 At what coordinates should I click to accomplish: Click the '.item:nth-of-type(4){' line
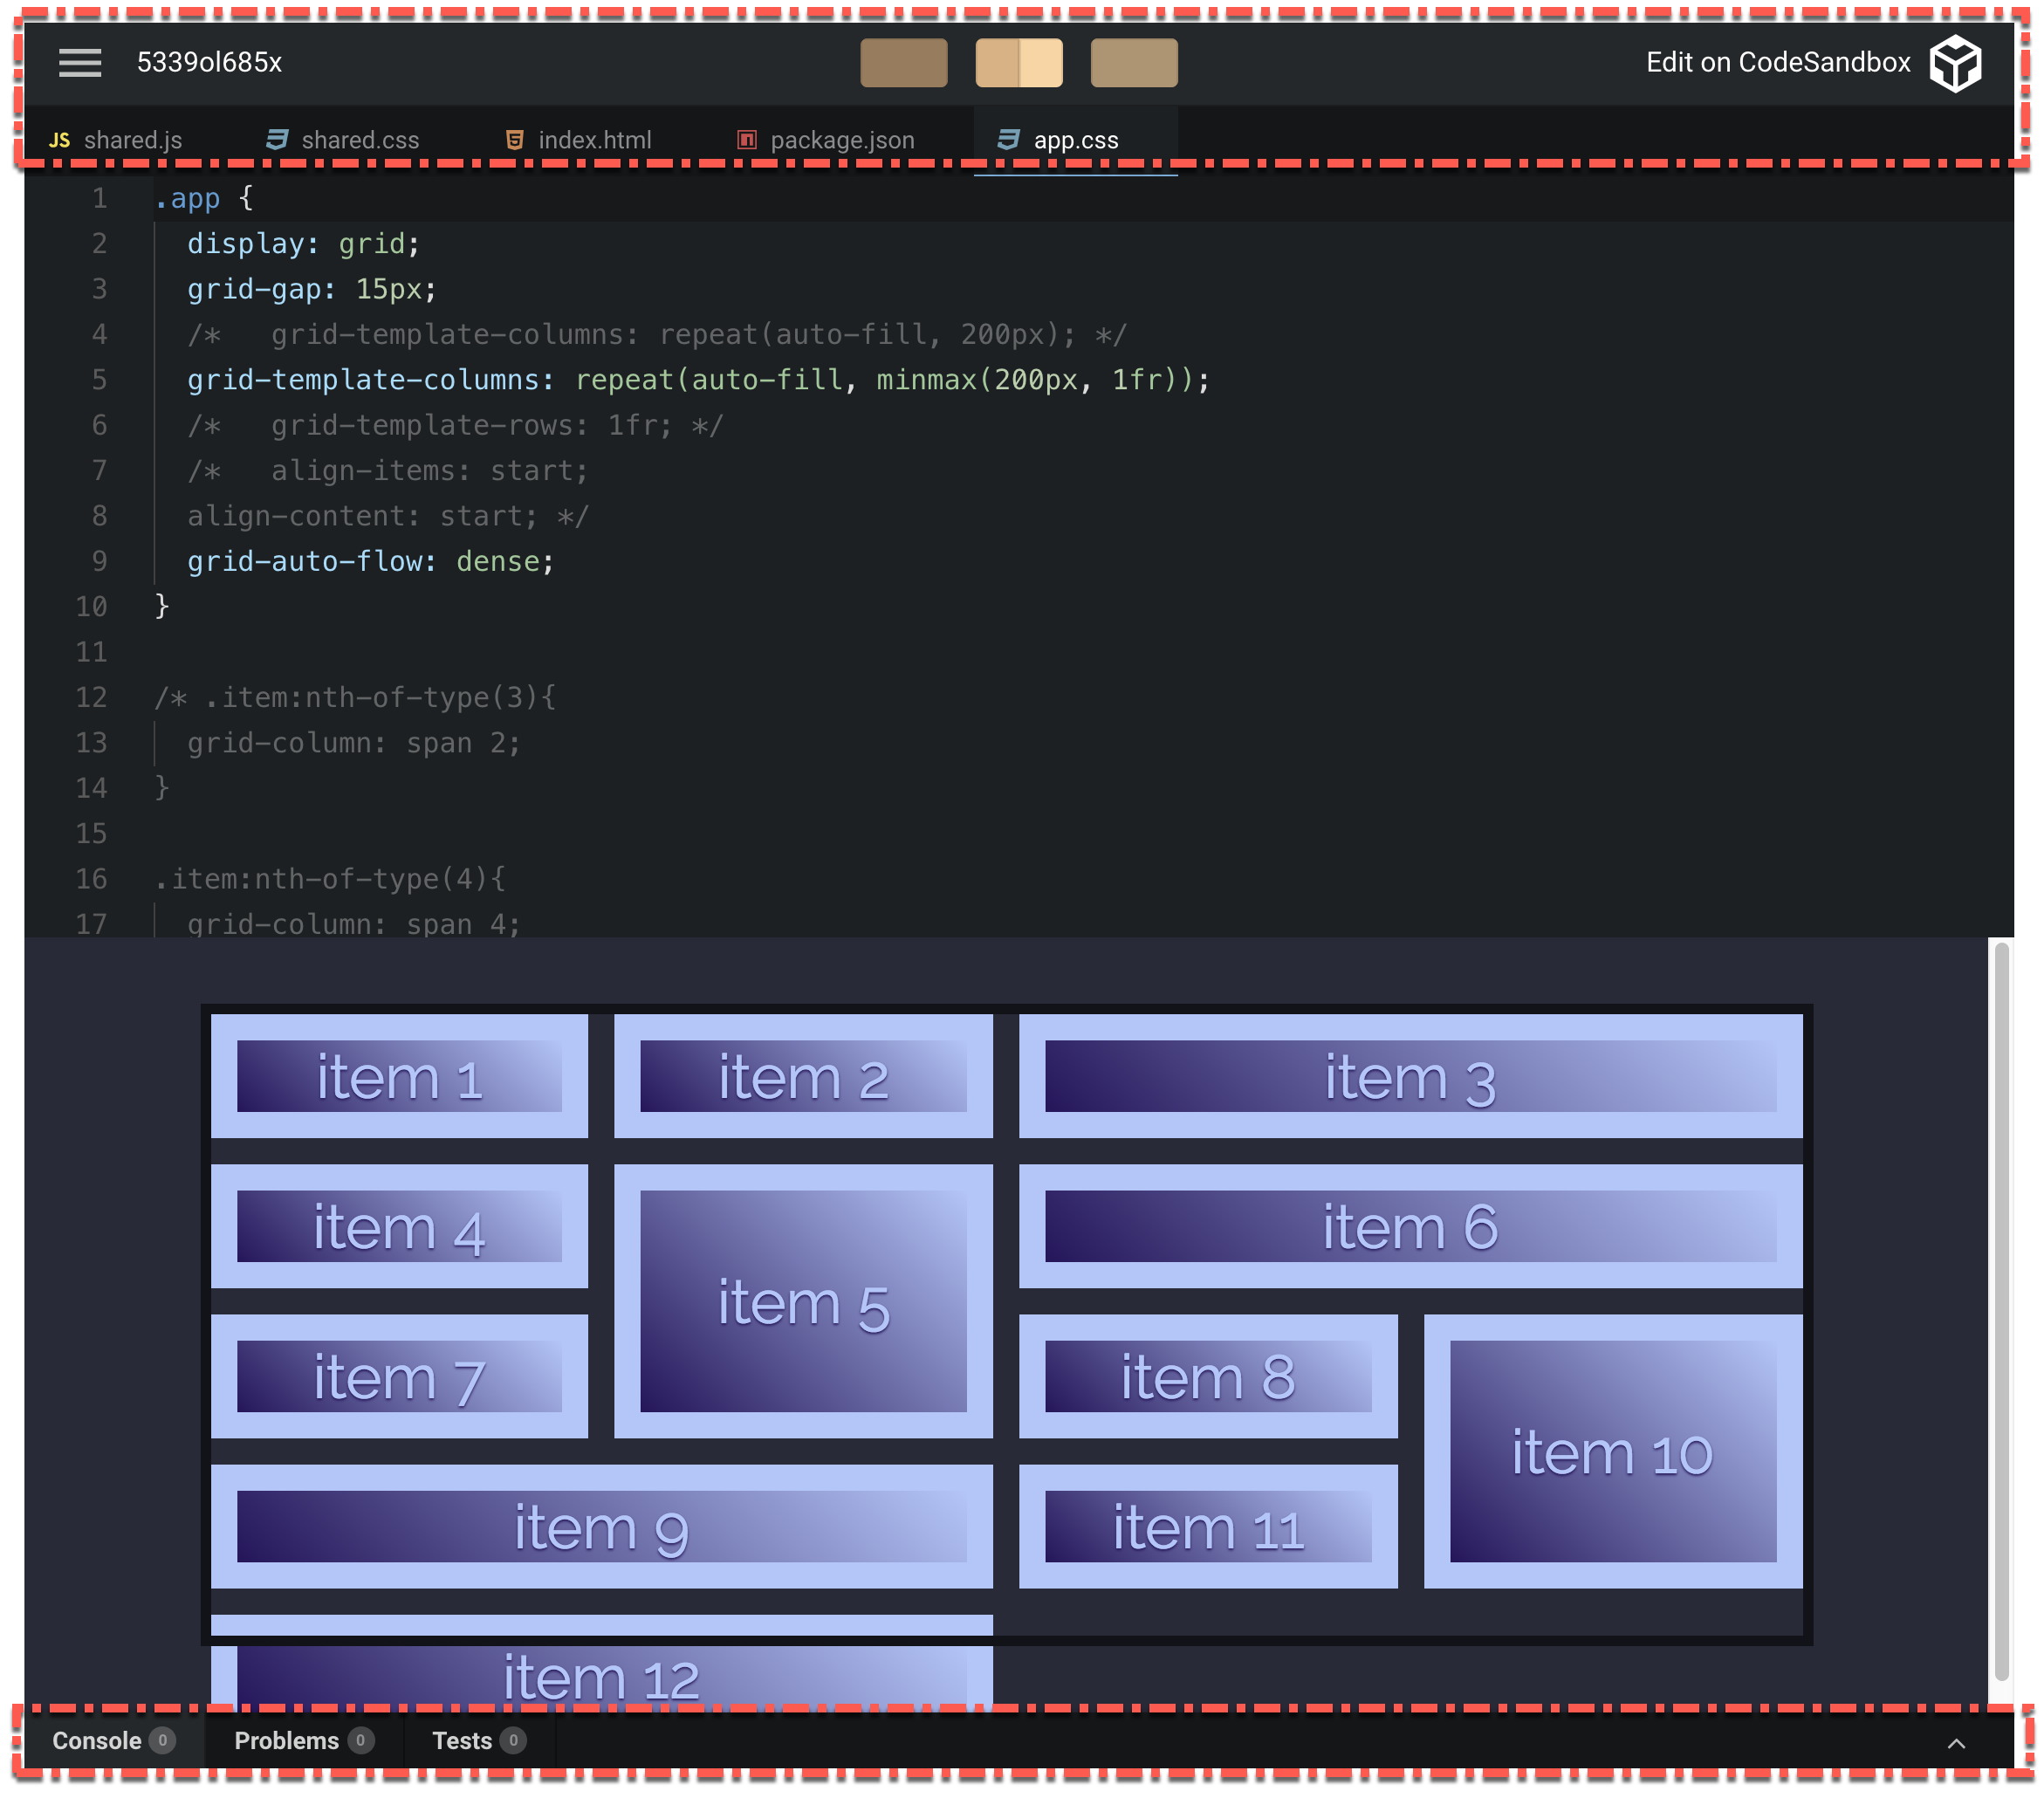click(x=330, y=879)
